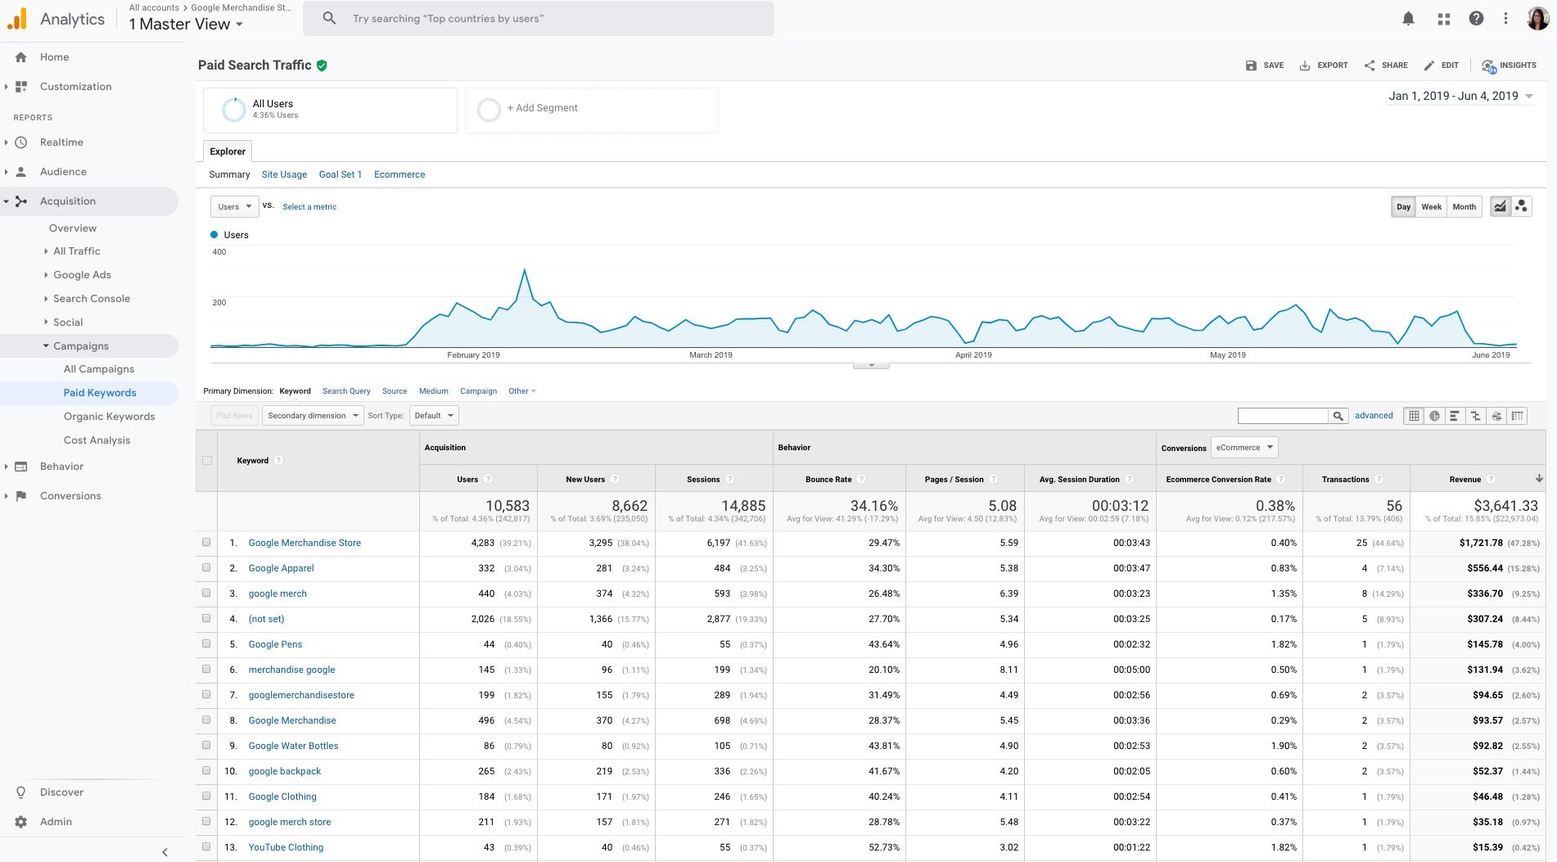1557x862 pixels.
Task: Click + Add Segment box
Action: (x=591, y=110)
